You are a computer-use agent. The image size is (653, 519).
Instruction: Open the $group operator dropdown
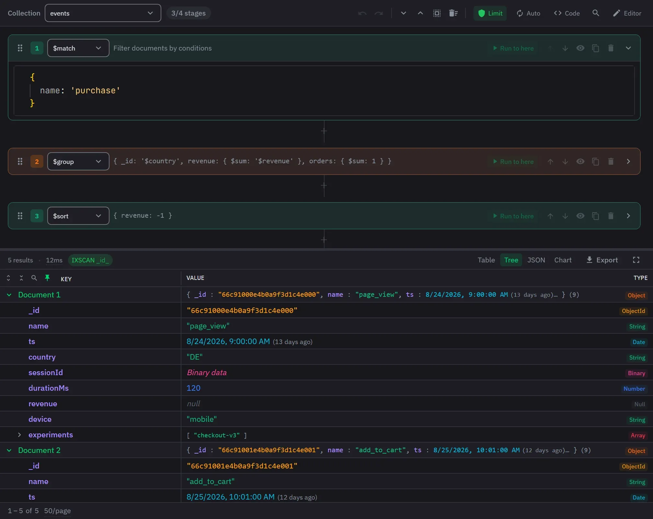point(78,162)
